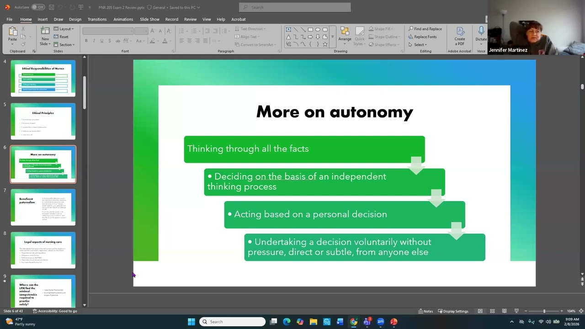Select the triangle shape in gallery
Image resolution: width=585 pixels, height=329 pixels.
click(x=288, y=37)
